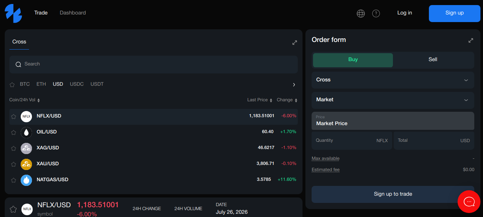Open the Market order type dropdown

(393, 100)
